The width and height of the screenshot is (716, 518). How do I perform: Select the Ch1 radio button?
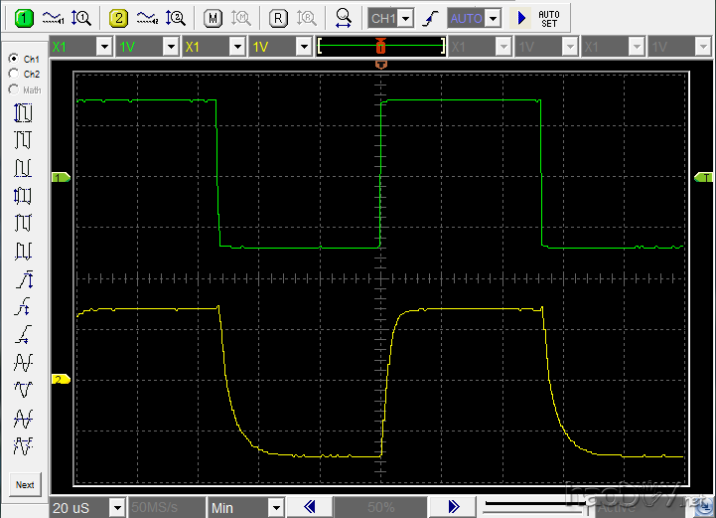[x=13, y=59]
